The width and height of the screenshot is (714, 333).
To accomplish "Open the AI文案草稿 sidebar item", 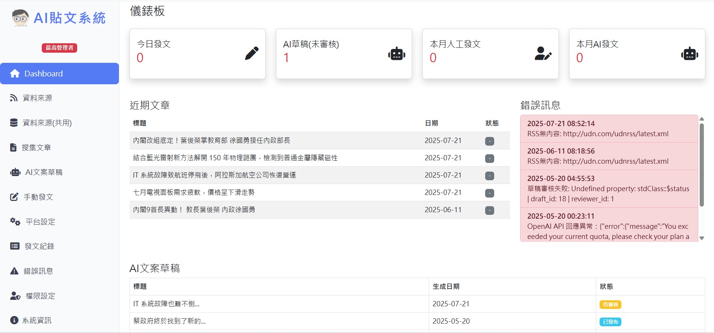I will tap(59, 172).
